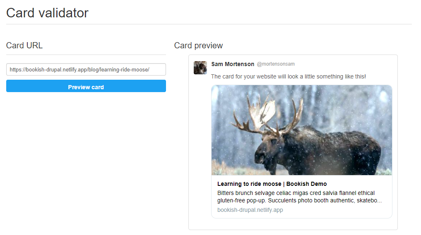This screenshot has width=421, height=235.
Task: Click 'Bookish Demo' in the card title
Action: click(x=306, y=184)
